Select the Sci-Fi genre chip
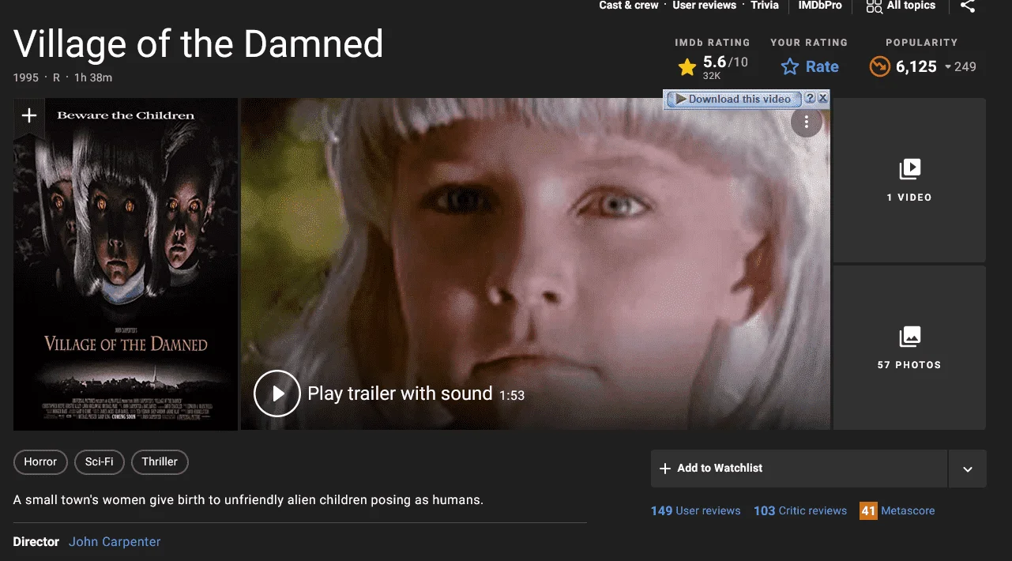The width and height of the screenshot is (1012, 561). pos(100,461)
